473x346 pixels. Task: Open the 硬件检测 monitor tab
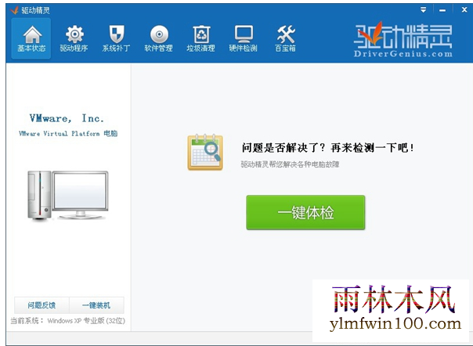pos(243,38)
